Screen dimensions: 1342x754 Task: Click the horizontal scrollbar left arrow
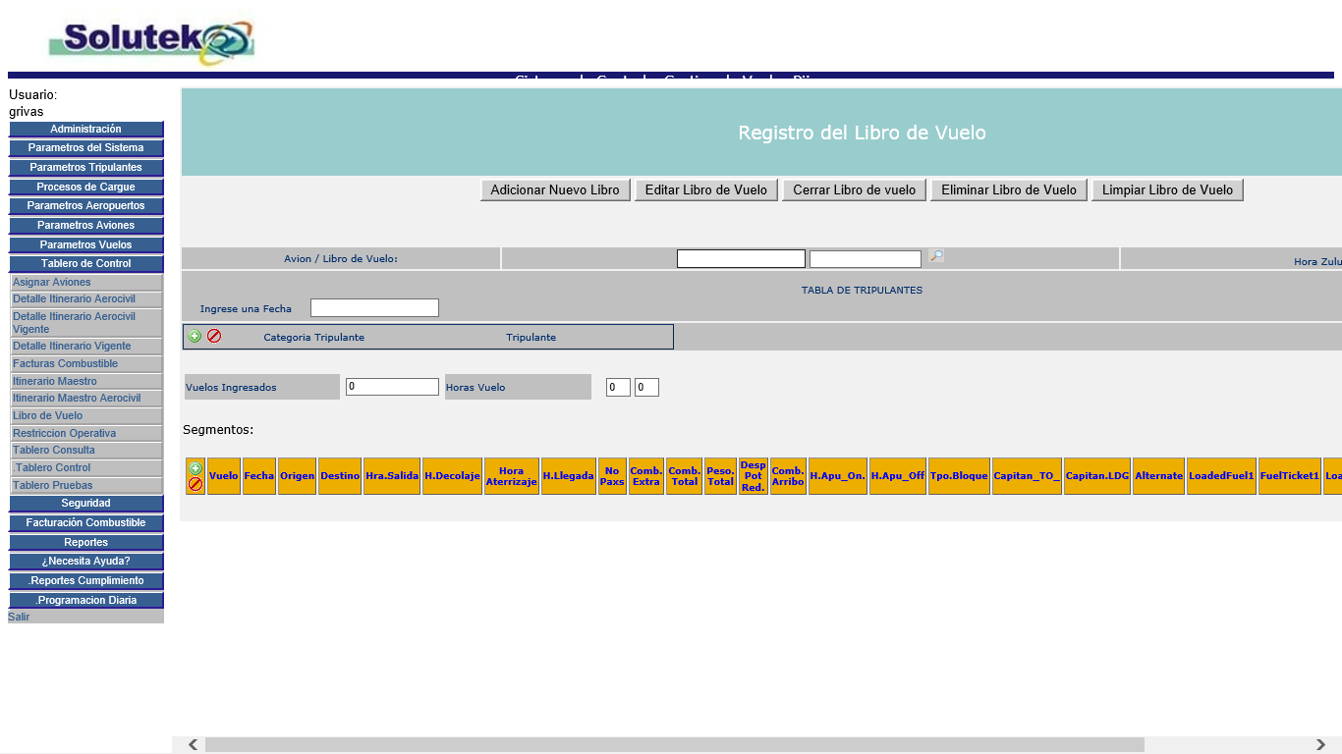[x=194, y=745]
